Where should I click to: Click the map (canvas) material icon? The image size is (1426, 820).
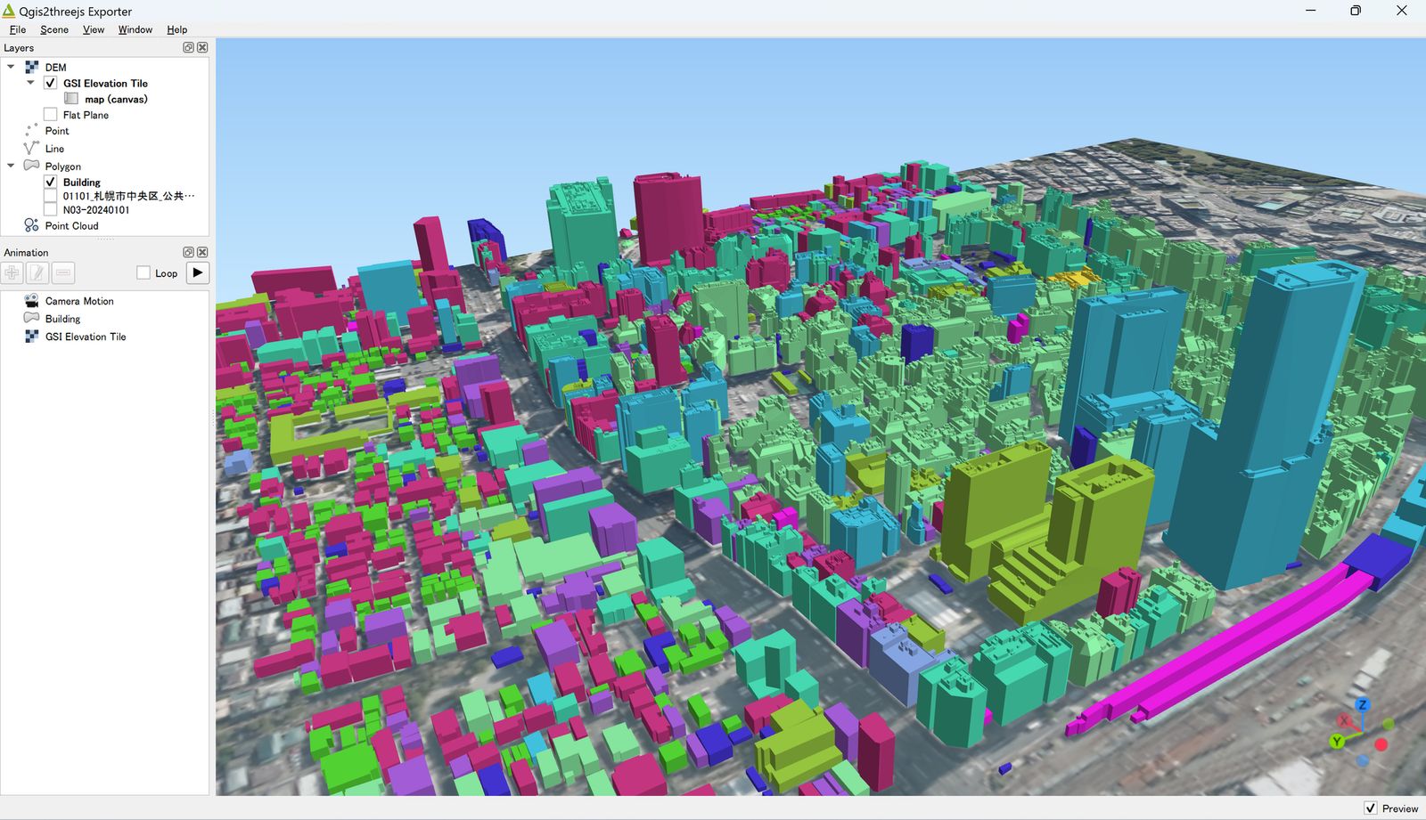point(71,99)
